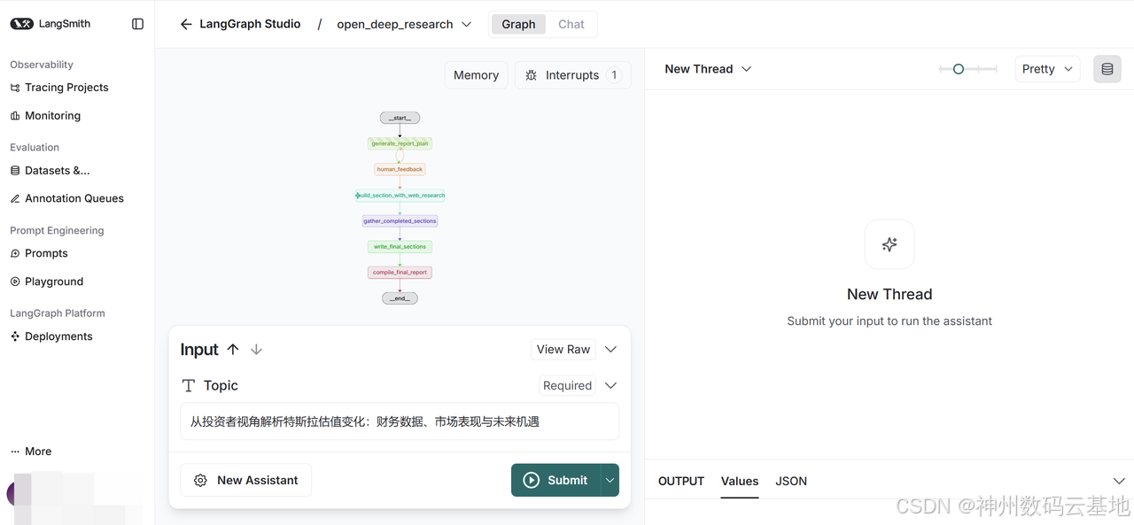This screenshot has width=1134, height=525.
Task: Collapse the sidebar with panel icon
Action: [137, 24]
